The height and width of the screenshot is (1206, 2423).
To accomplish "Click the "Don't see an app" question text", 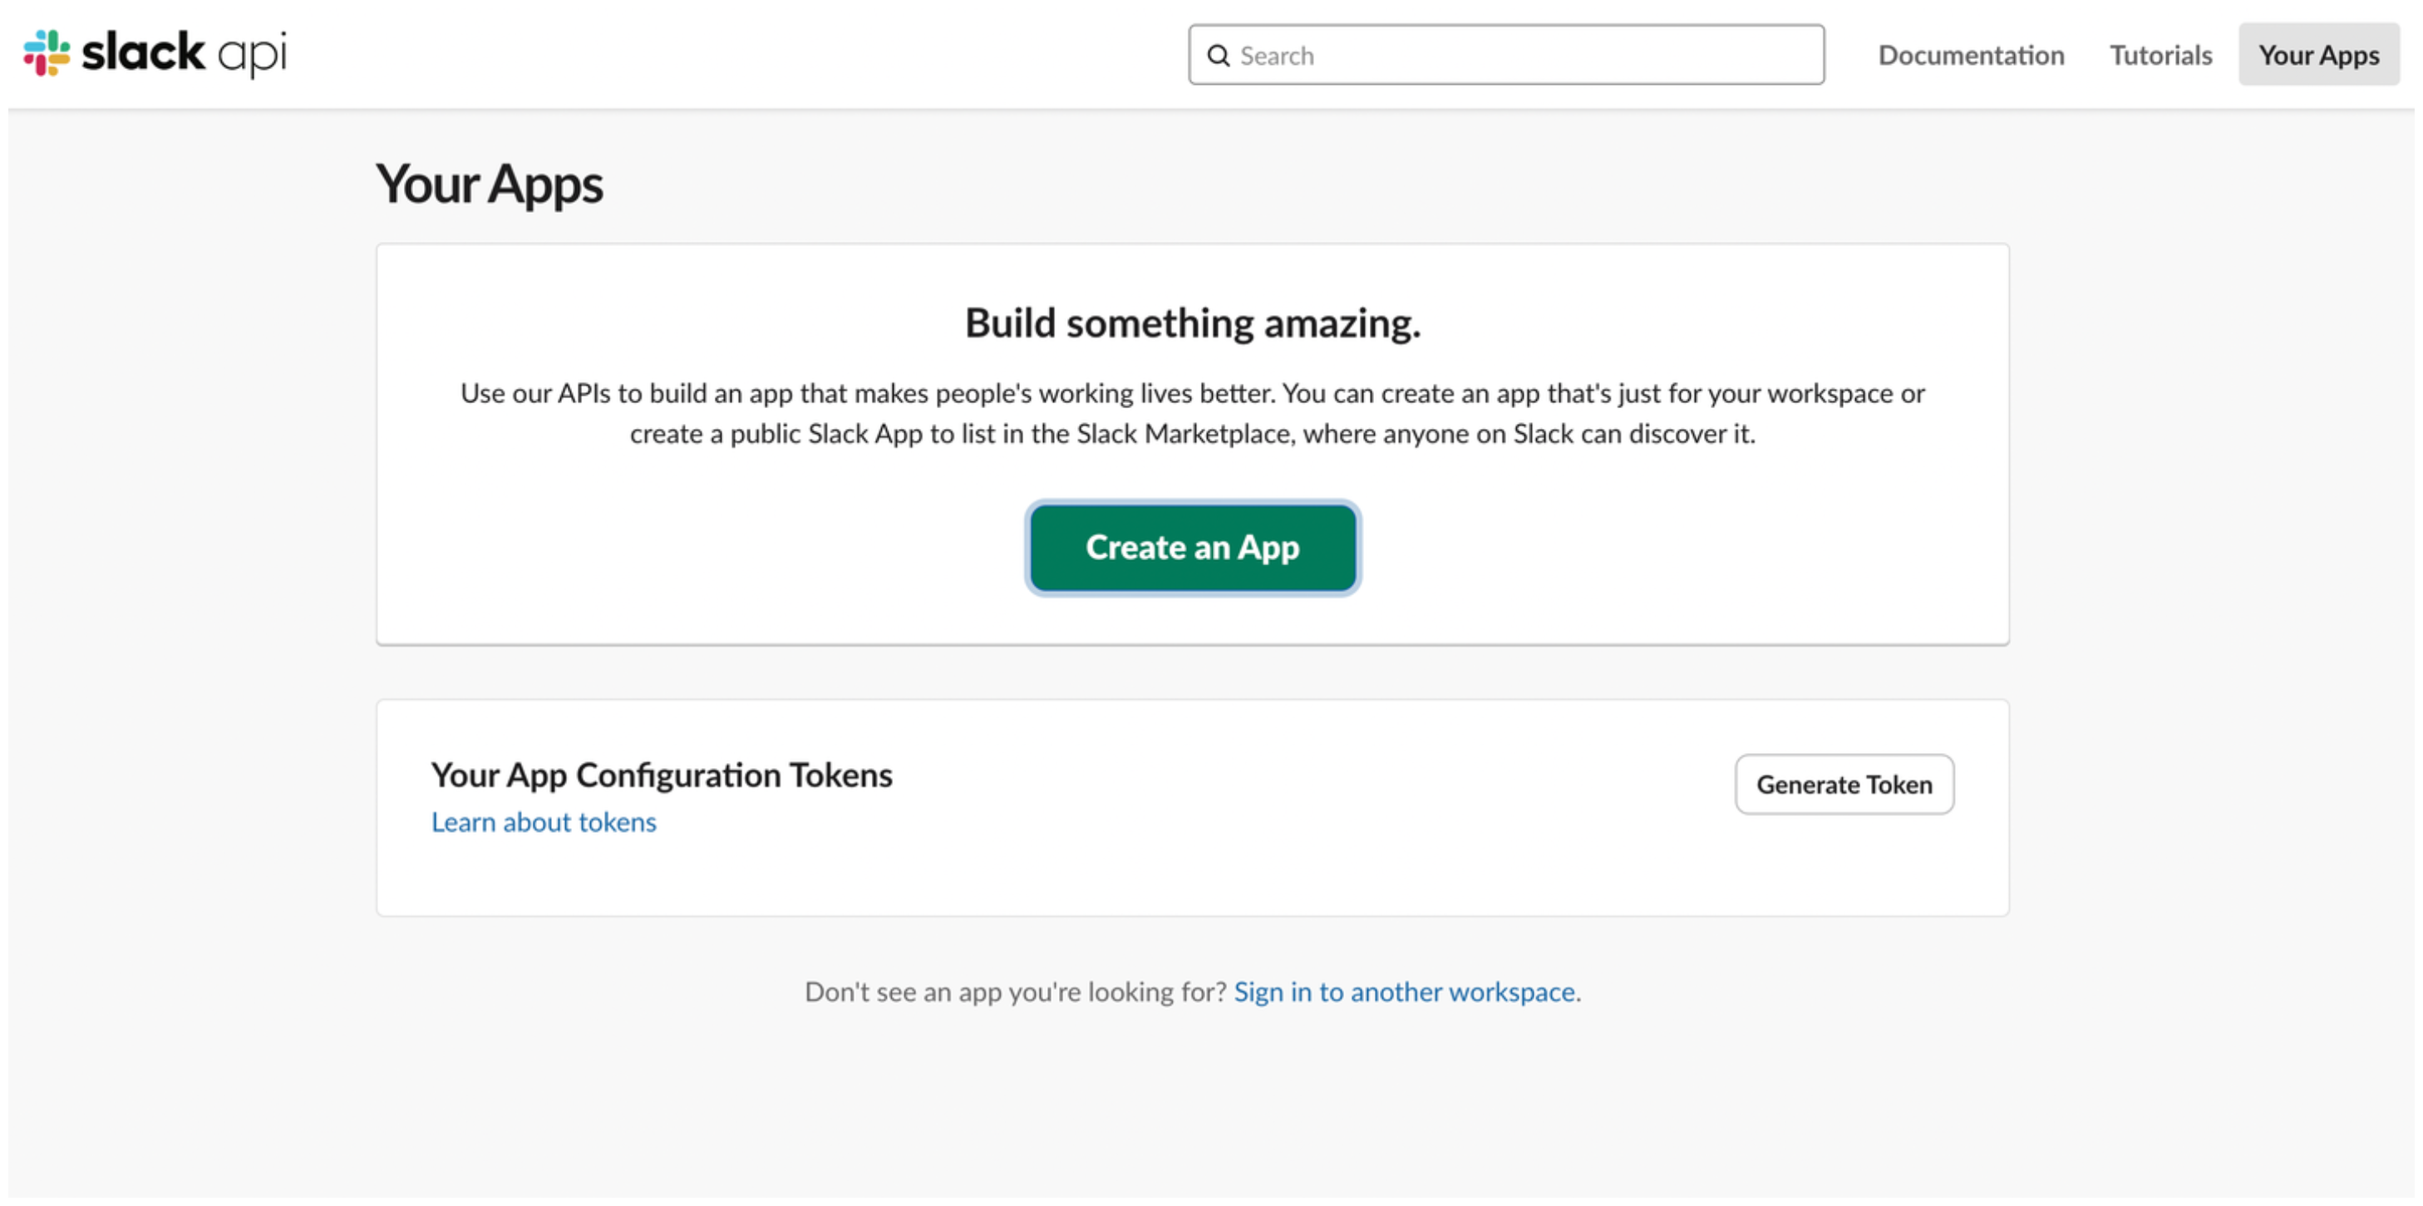I will (x=1016, y=992).
